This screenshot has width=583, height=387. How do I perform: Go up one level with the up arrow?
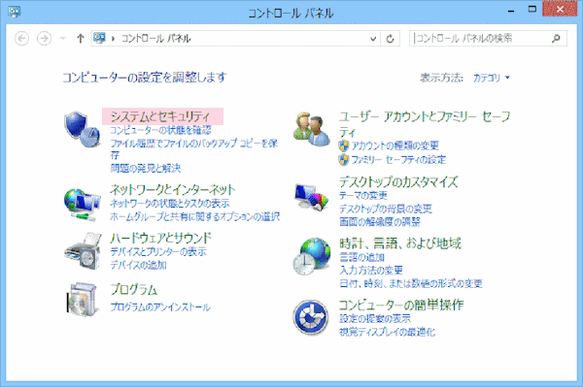point(80,38)
